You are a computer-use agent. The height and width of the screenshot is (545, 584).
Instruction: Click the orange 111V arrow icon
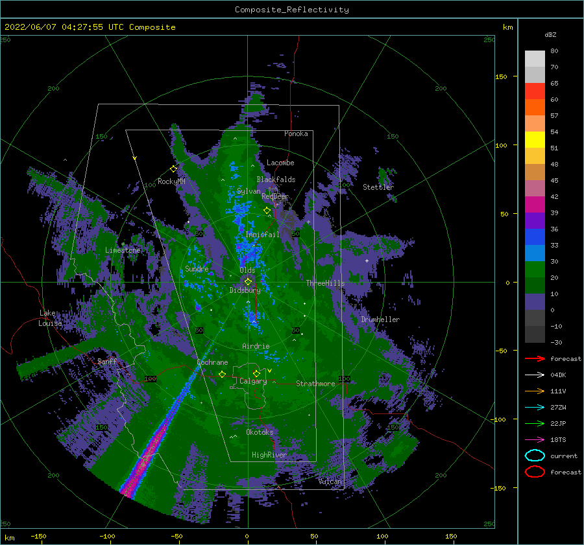(x=535, y=391)
